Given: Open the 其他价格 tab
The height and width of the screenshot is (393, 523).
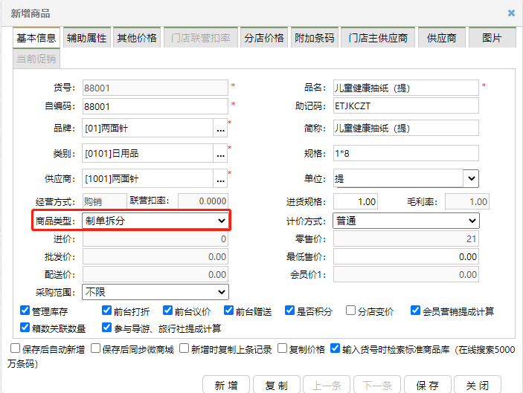Looking at the screenshot, I should pos(137,38).
